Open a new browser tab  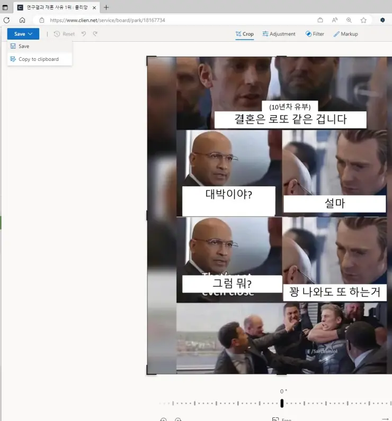106,7
